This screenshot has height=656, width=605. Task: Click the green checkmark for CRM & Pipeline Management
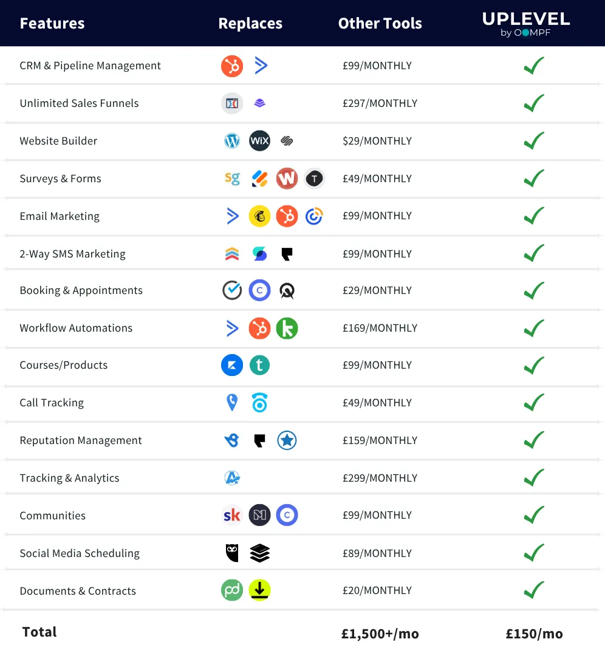tap(535, 66)
